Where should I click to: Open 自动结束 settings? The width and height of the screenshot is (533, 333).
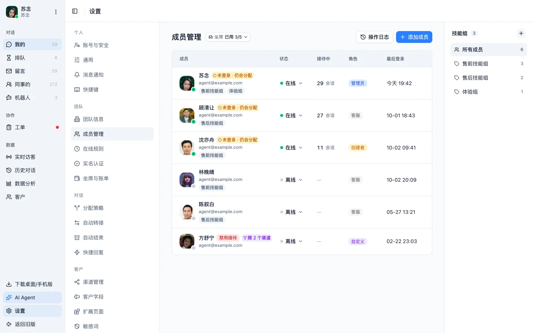(x=112, y=238)
